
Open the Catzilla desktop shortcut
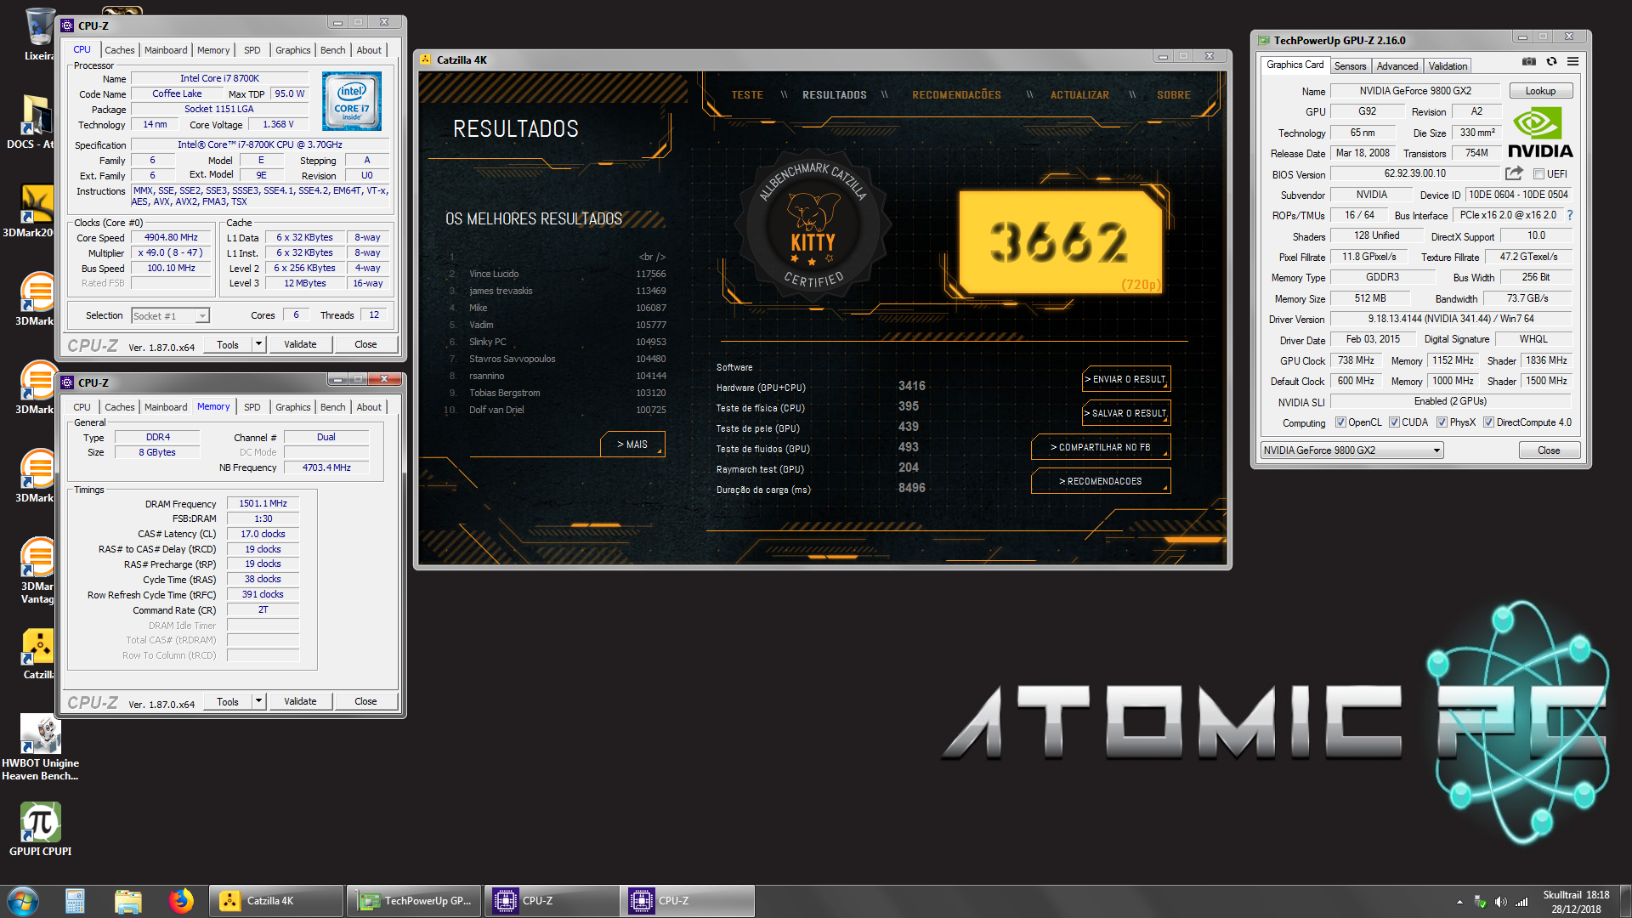[x=37, y=654]
